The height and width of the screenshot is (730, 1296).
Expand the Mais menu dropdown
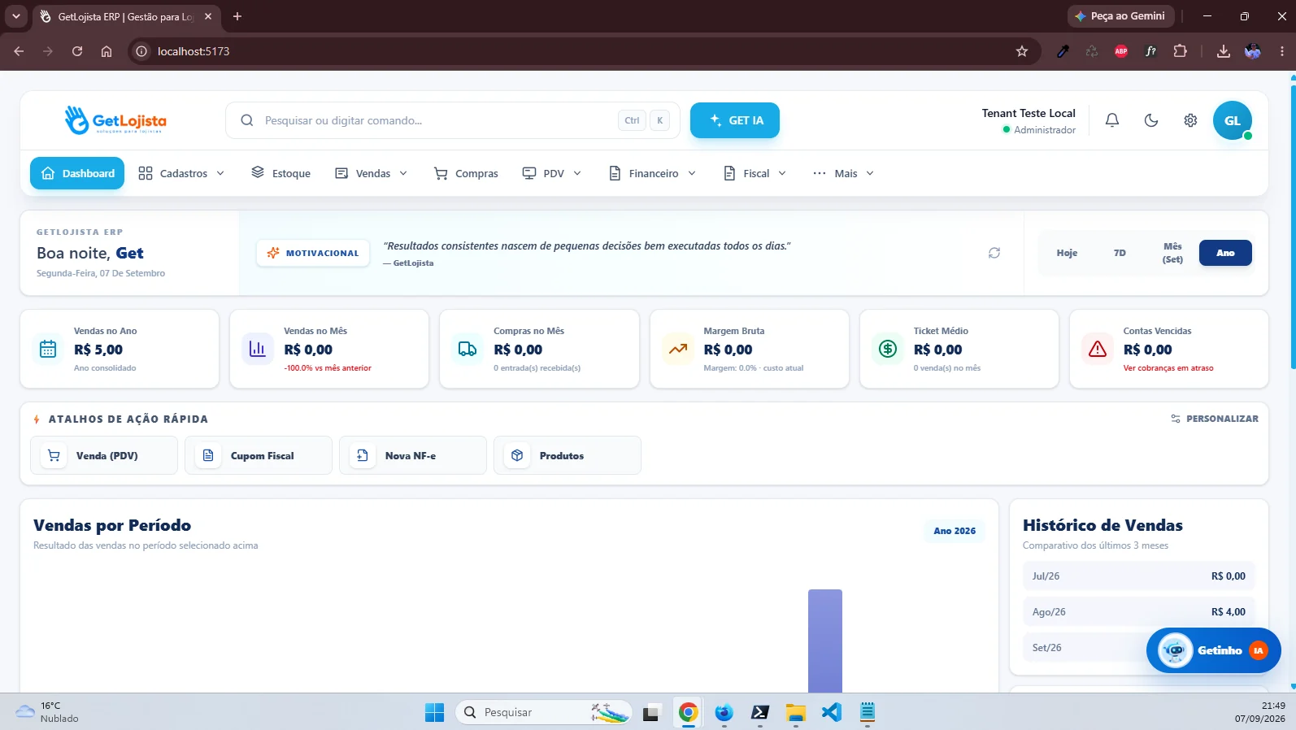[x=844, y=173]
